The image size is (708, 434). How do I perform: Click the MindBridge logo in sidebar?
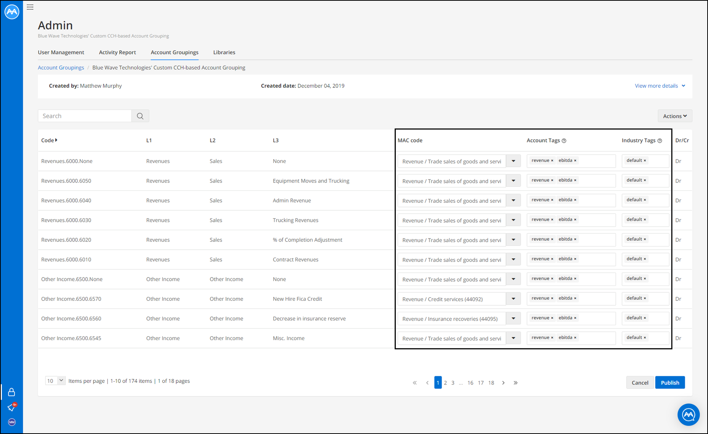[x=12, y=11]
